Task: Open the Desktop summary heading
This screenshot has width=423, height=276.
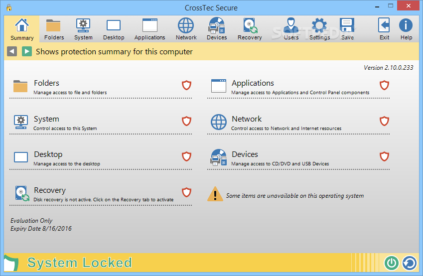Action: click(x=48, y=154)
